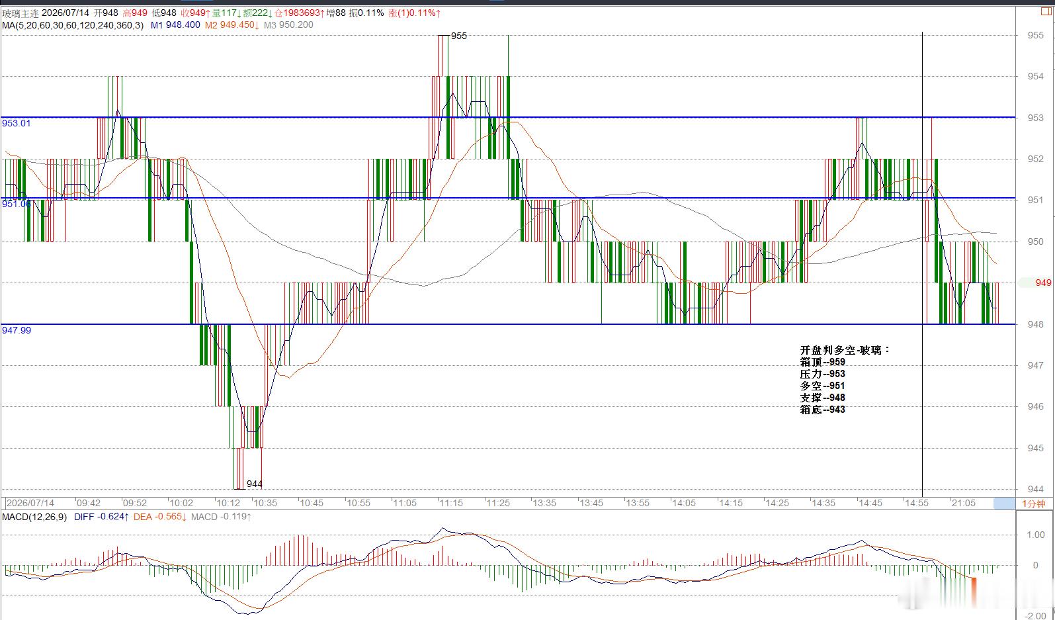Click the 951 horizontal line label at left

(x=16, y=204)
